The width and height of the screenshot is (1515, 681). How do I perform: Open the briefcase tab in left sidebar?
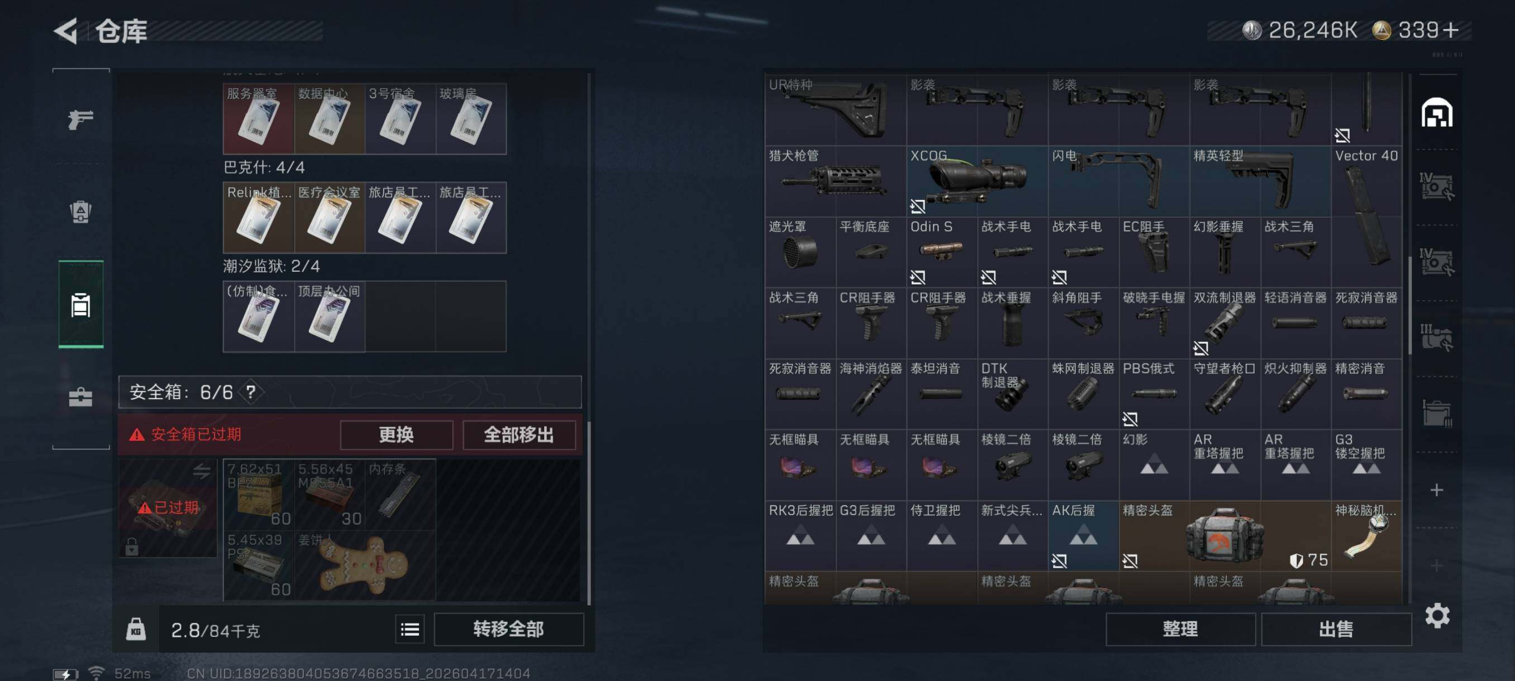click(80, 397)
